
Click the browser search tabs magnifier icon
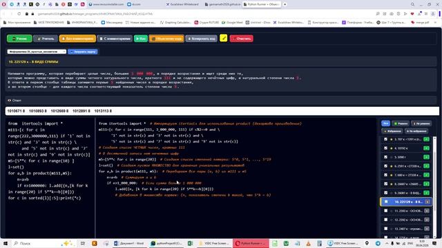point(412,5)
